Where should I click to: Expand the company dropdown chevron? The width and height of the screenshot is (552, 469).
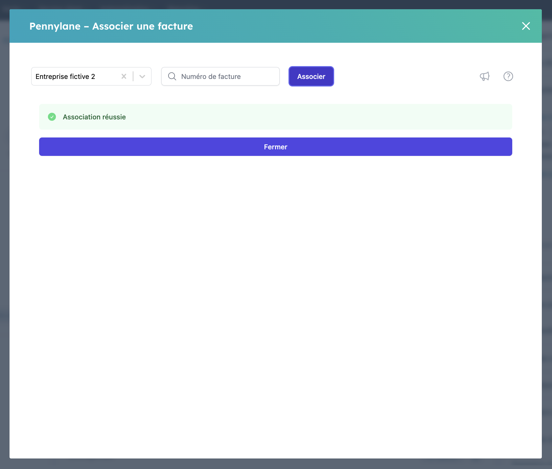[x=142, y=76]
